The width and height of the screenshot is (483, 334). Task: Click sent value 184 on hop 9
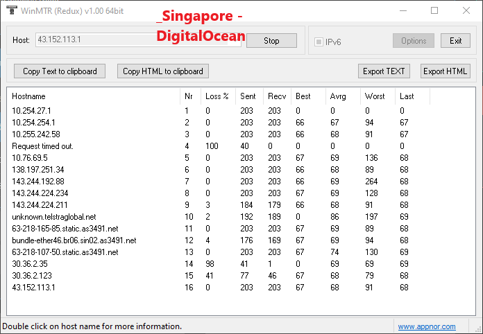(246, 205)
